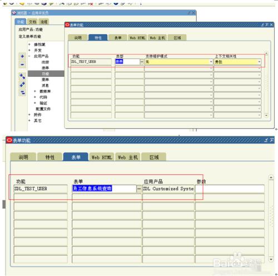Select 注册 item in navigator tree
The height and width of the screenshot is (276, 278).
(45, 62)
